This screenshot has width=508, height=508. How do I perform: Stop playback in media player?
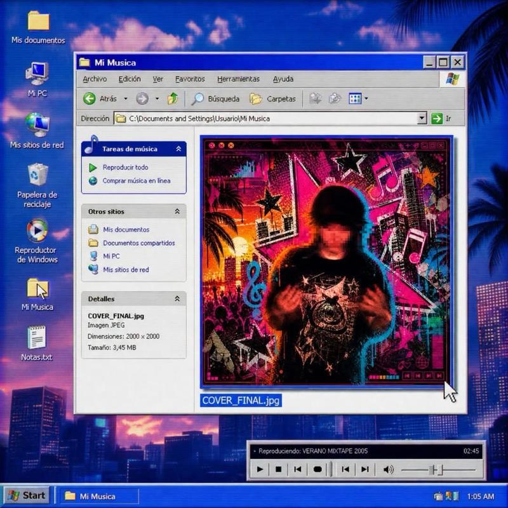click(x=278, y=469)
